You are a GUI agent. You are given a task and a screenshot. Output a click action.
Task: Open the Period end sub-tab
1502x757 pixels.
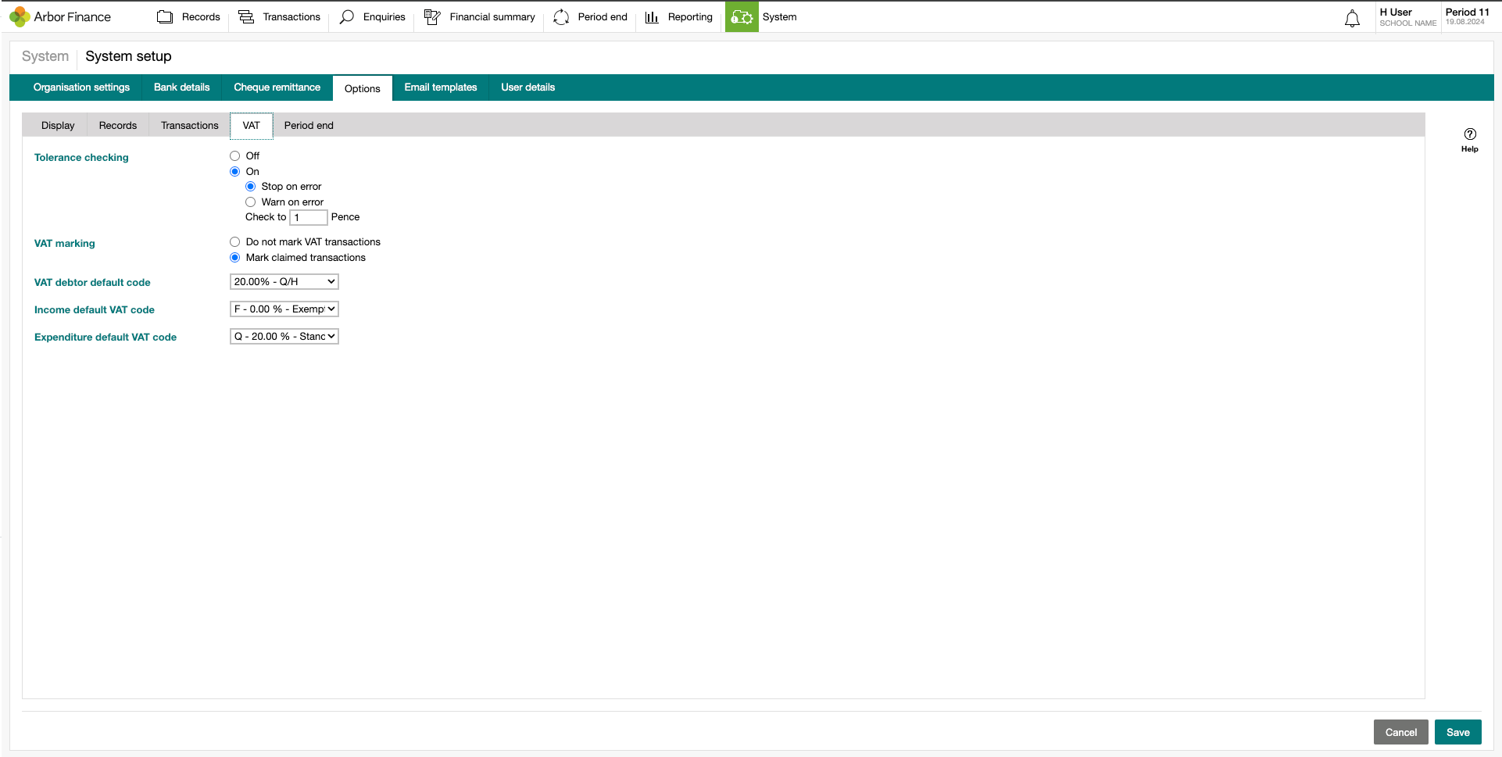pyautogui.click(x=308, y=125)
